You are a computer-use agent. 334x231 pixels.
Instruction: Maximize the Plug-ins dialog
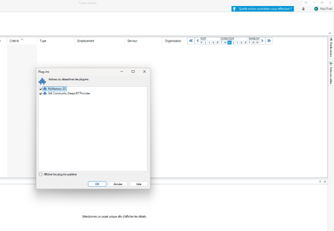(x=133, y=72)
